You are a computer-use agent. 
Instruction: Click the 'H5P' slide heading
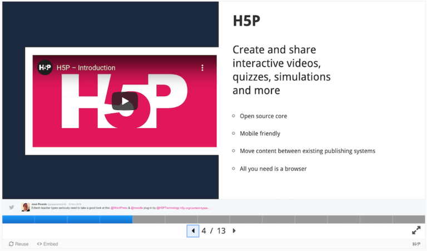pos(246,21)
